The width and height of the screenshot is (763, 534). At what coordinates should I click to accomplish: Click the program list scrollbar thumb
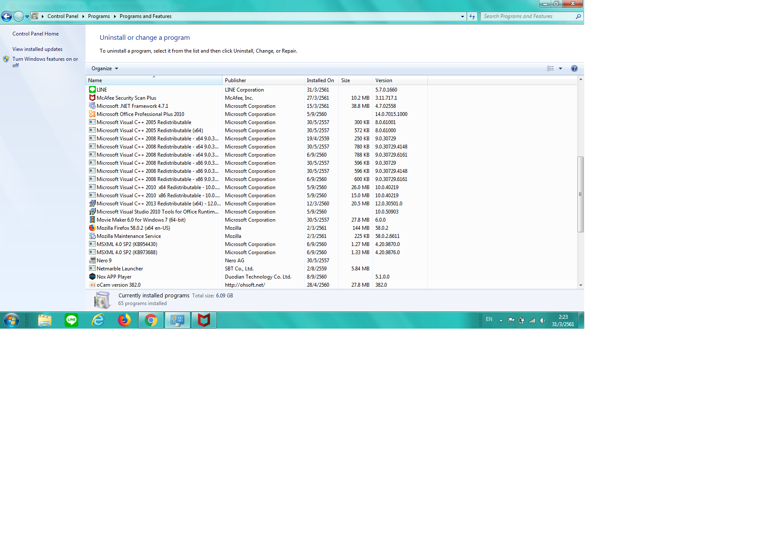pyautogui.click(x=580, y=194)
